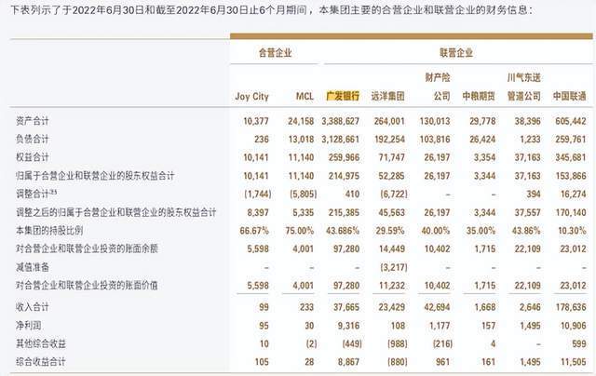The height and width of the screenshot is (376, 596).
Task: Select 广发银行 adjustment value 410
Action: [x=352, y=195]
